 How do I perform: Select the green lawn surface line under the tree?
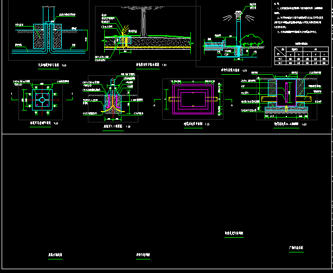[x=163, y=36]
